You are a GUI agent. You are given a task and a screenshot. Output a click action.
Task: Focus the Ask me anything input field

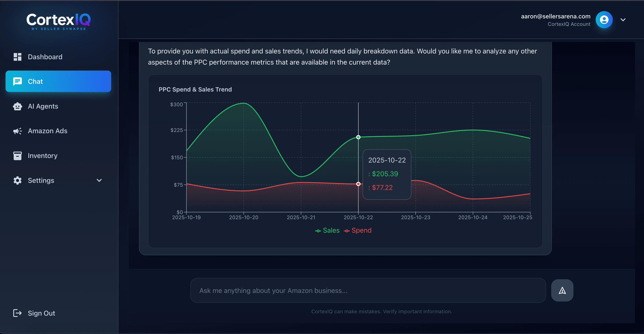(x=368, y=291)
